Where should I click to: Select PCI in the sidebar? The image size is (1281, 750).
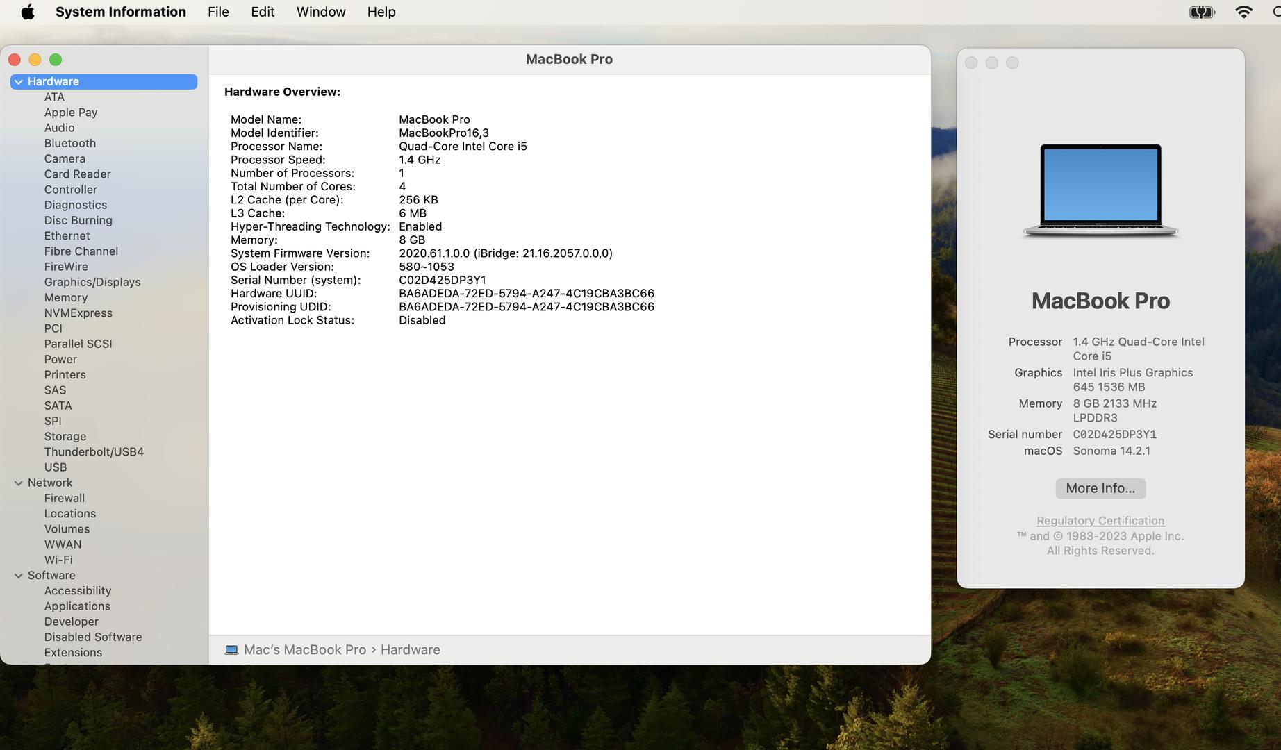point(53,328)
